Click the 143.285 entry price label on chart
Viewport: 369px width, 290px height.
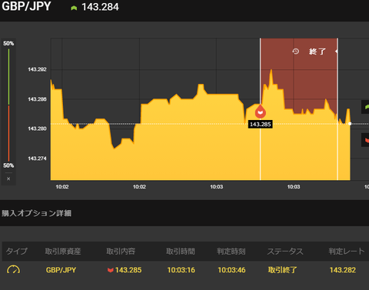coord(261,125)
